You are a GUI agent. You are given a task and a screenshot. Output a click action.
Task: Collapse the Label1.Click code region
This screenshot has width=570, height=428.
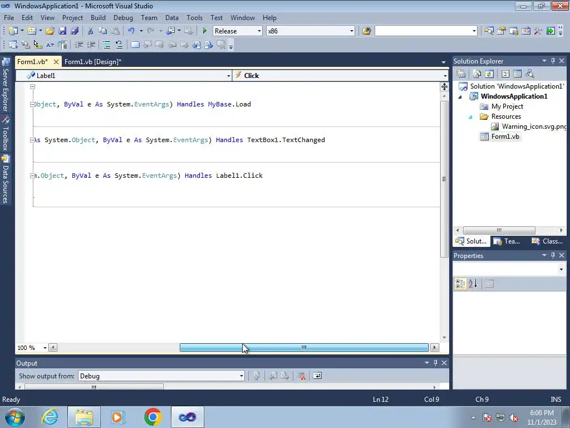click(32, 176)
